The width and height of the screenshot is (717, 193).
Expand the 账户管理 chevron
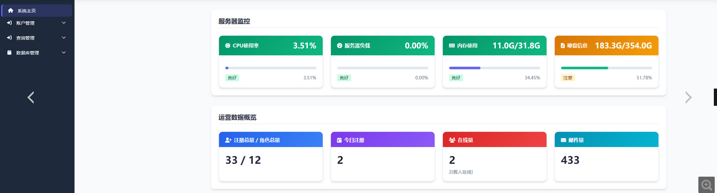coord(64,23)
